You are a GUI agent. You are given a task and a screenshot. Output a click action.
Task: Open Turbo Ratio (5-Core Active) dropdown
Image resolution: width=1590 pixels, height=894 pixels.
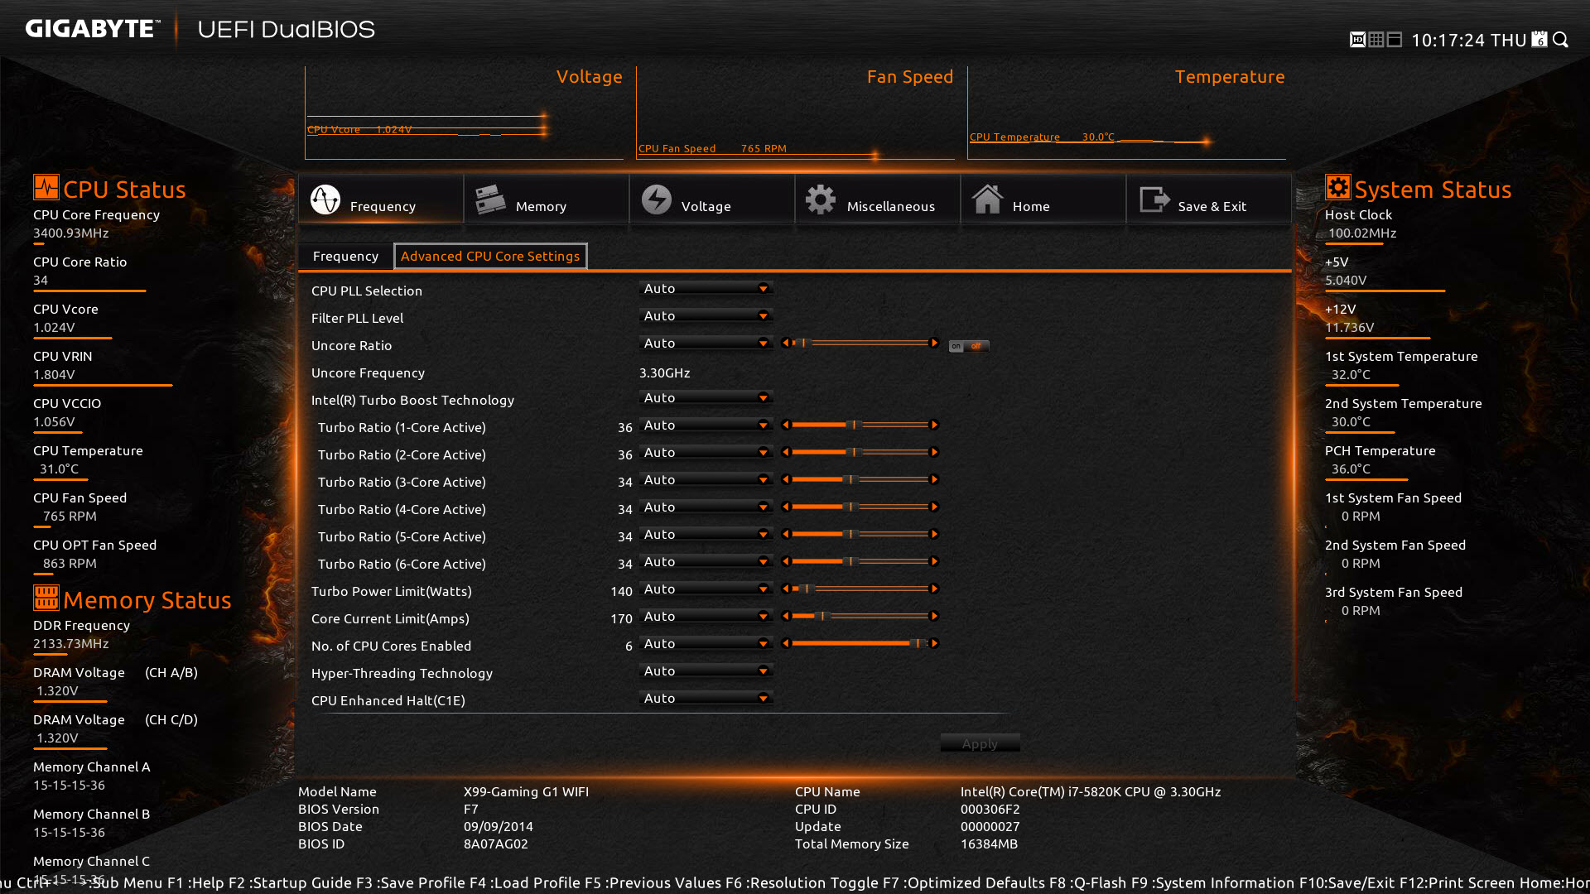(706, 534)
